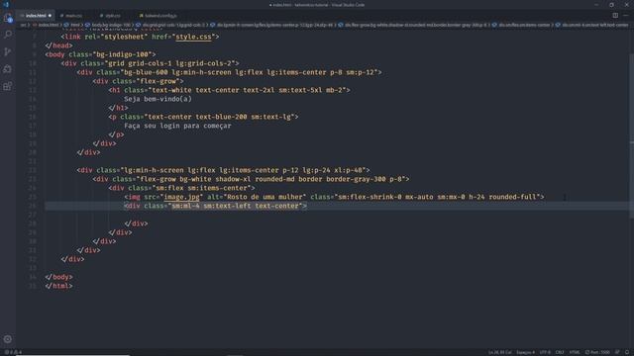Select index.html in the breadcrumb

tap(49, 25)
